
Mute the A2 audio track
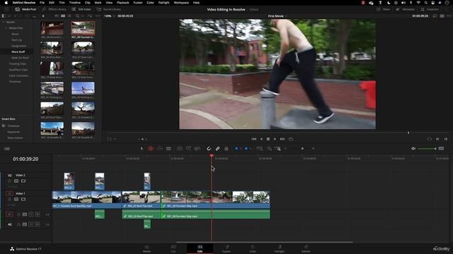[38, 224]
